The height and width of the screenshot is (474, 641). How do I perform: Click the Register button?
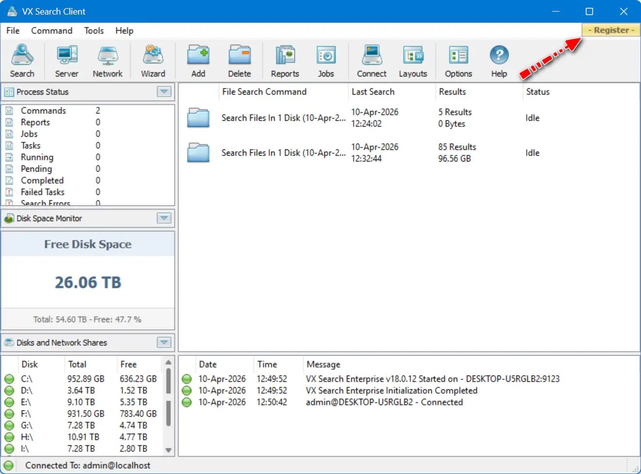pyautogui.click(x=611, y=30)
